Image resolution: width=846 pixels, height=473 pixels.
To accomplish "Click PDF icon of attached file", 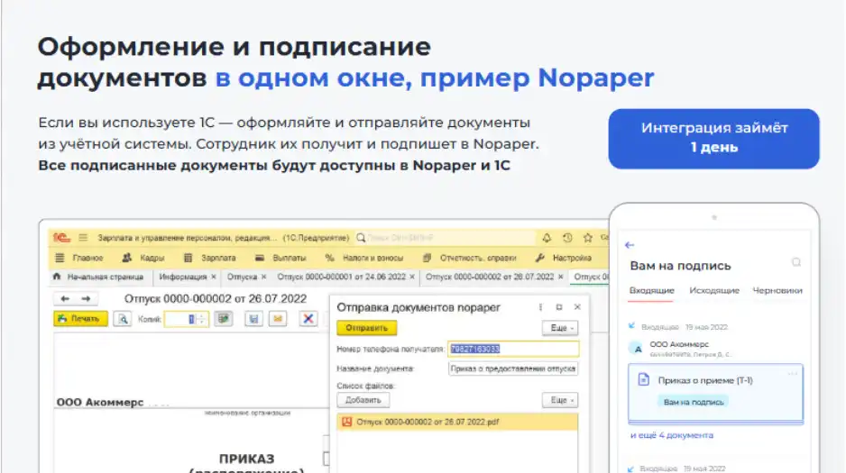I will click(x=346, y=423).
